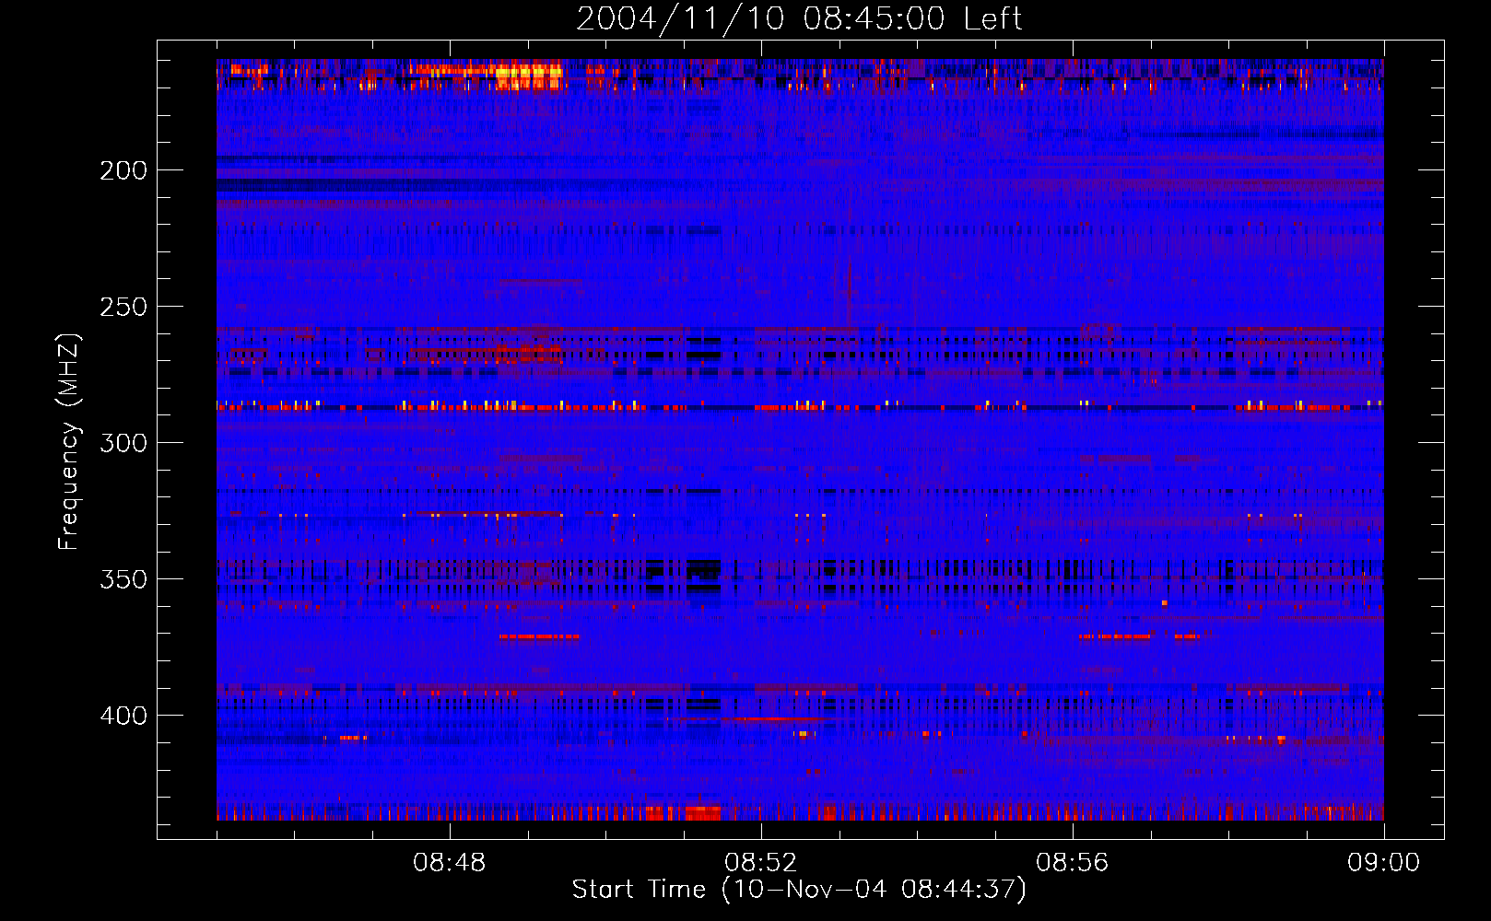Screen dimensions: 1491x921
Task: Select the 300 frequency axis label
Action: coord(123,443)
